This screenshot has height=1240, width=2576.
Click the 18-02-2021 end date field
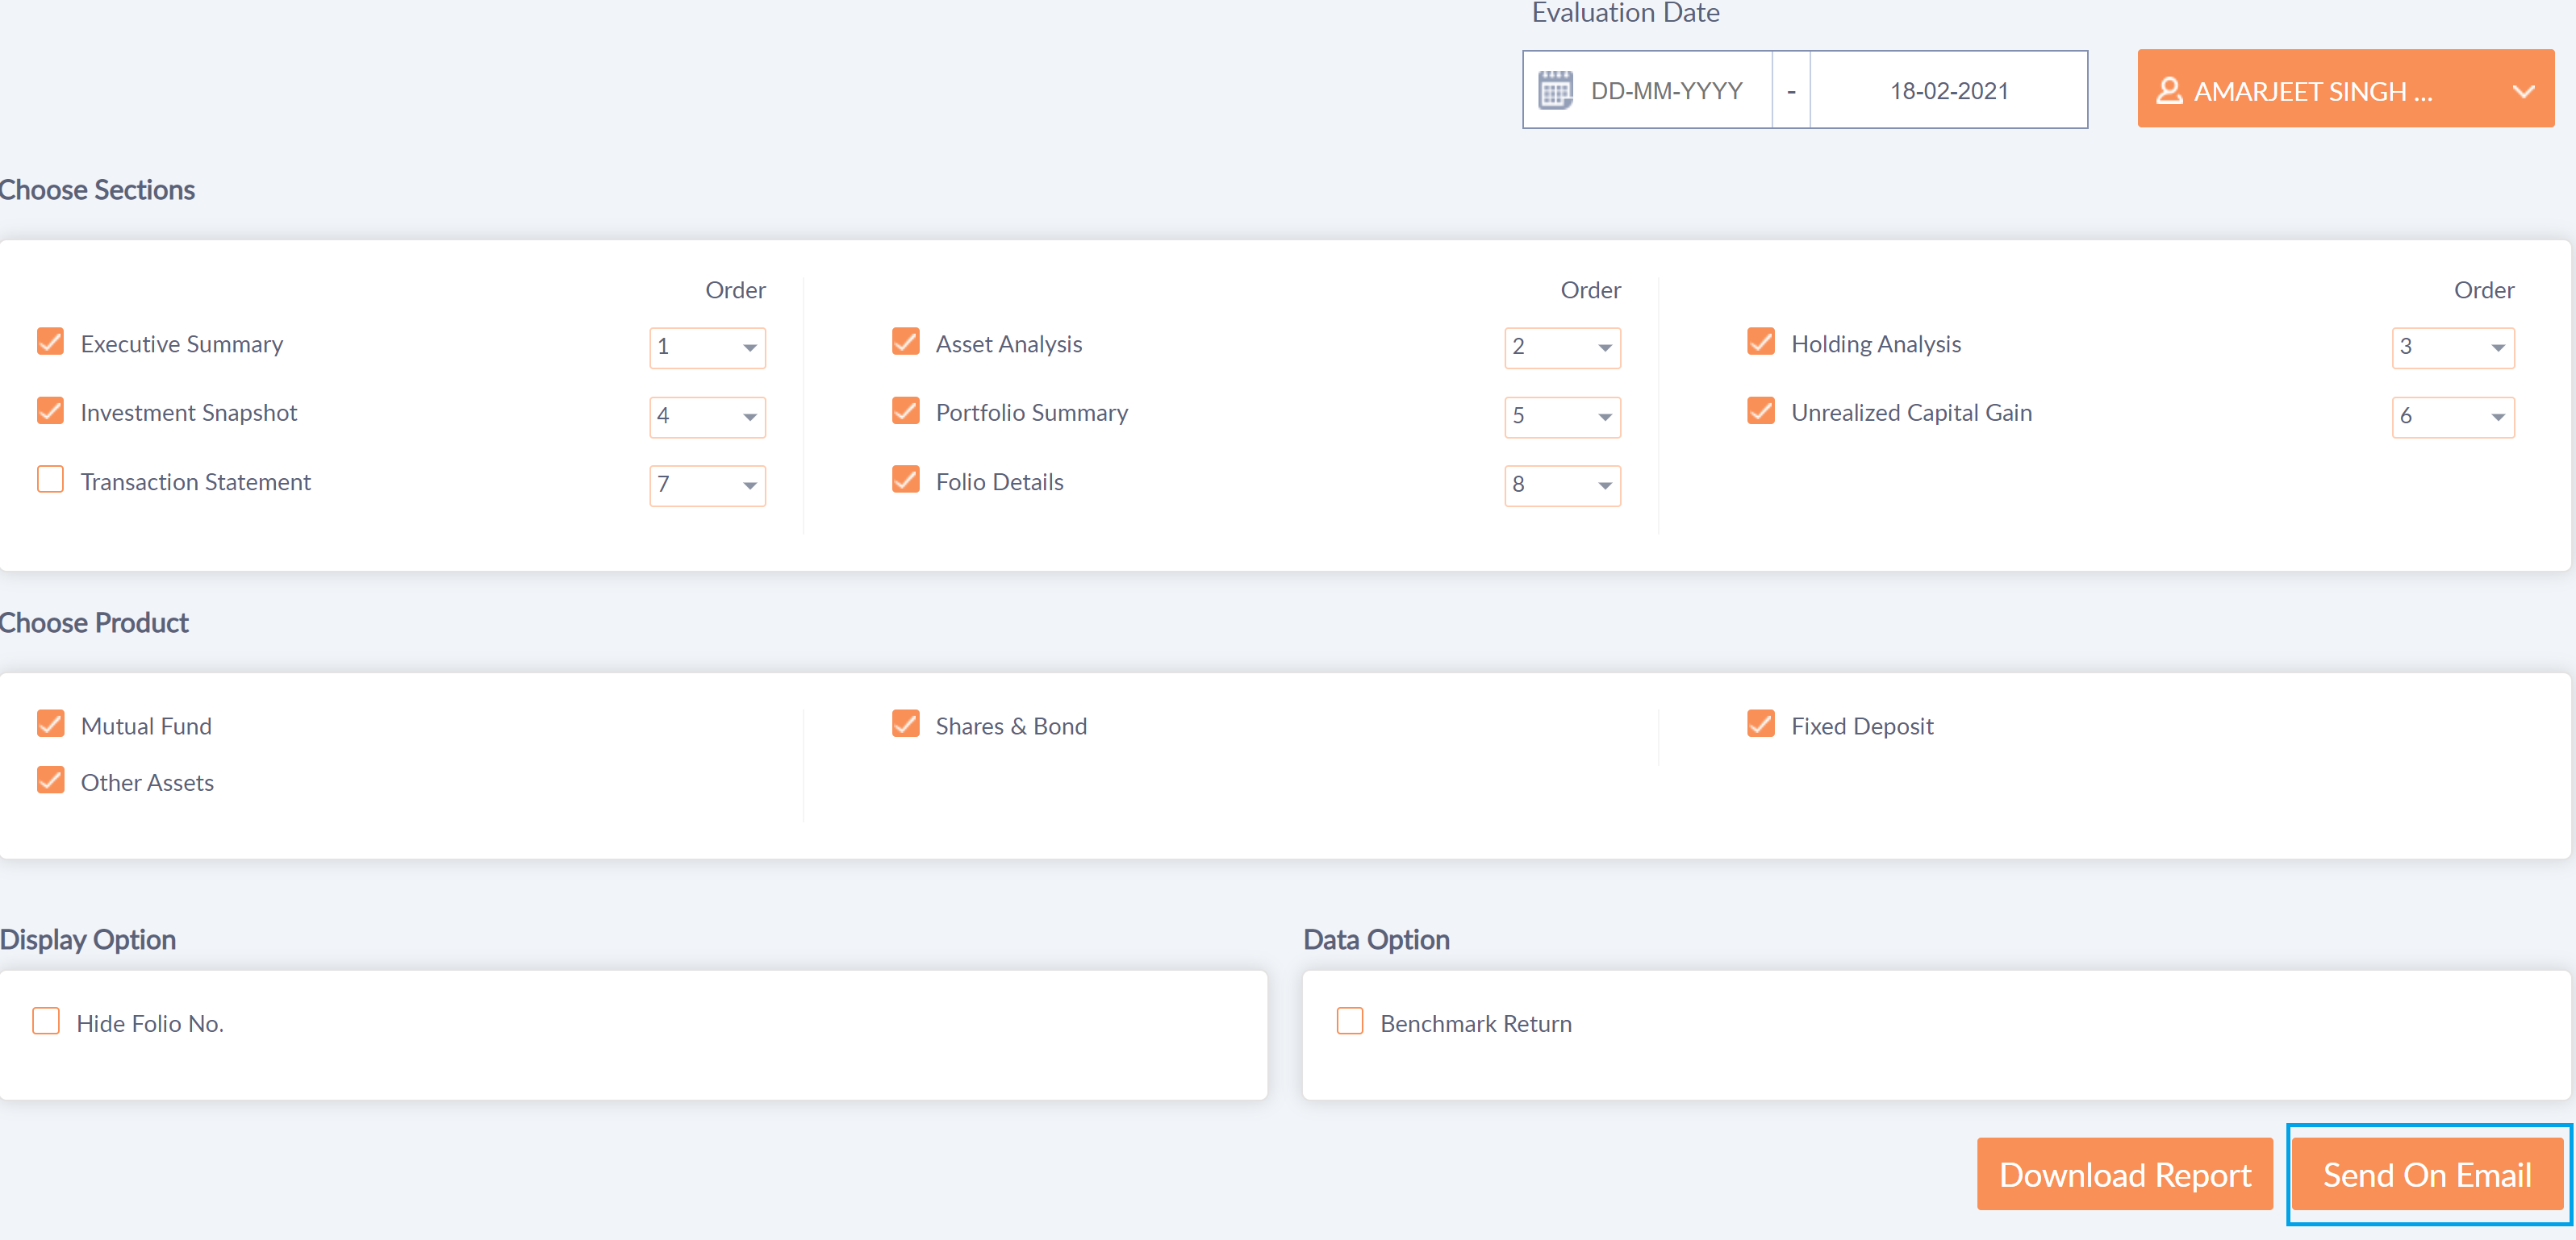(x=1948, y=90)
